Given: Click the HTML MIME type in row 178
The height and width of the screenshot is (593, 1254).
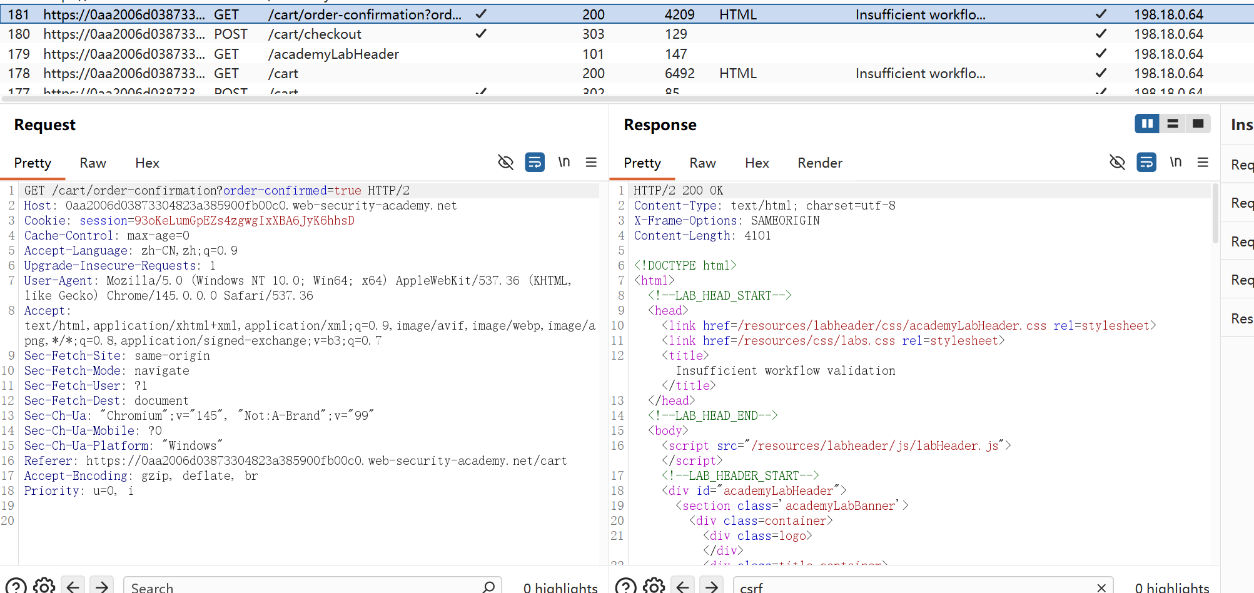Looking at the screenshot, I should [738, 73].
